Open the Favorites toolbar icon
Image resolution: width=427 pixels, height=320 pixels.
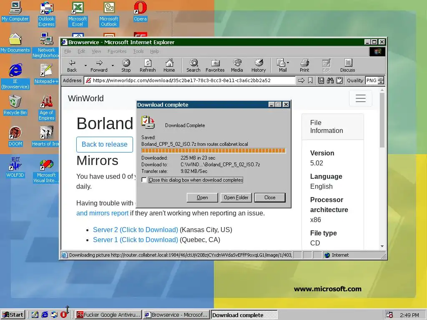click(x=215, y=65)
